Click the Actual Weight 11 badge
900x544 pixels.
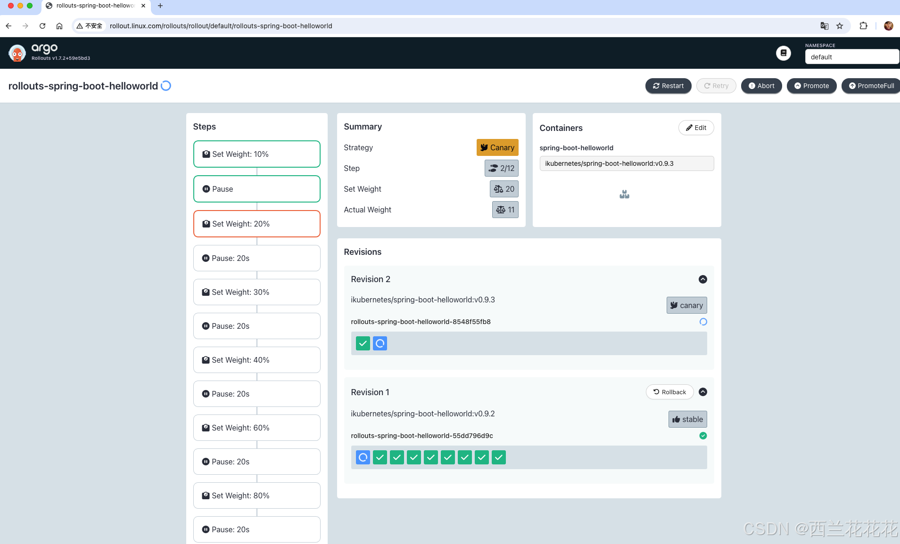pyautogui.click(x=505, y=210)
